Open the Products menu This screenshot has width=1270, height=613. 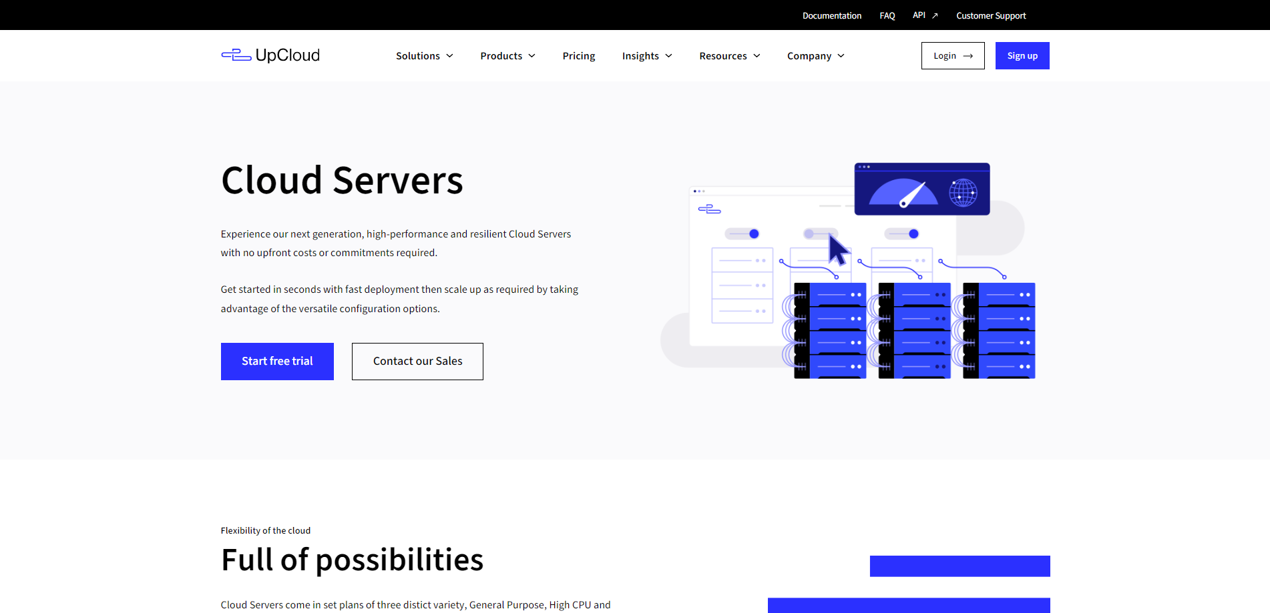click(508, 56)
